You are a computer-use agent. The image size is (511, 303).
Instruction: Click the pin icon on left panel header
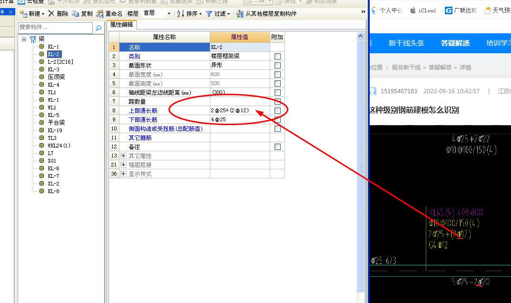pos(2,12)
